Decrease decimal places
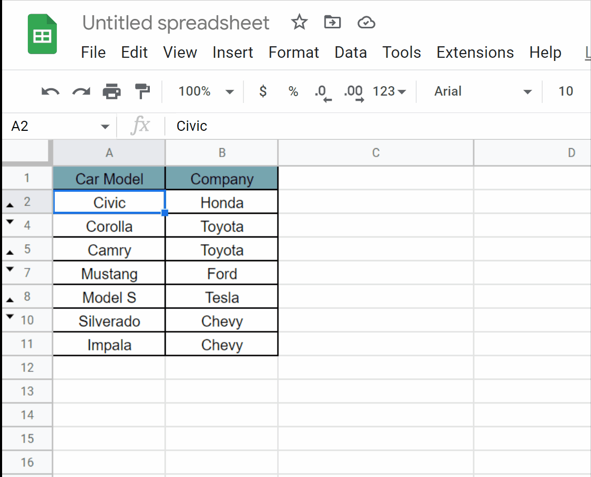591x477 pixels. click(x=322, y=91)
